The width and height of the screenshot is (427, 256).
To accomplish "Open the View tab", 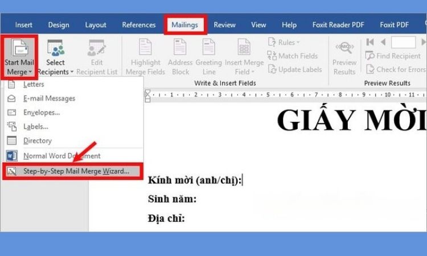I will pos(258,25).
